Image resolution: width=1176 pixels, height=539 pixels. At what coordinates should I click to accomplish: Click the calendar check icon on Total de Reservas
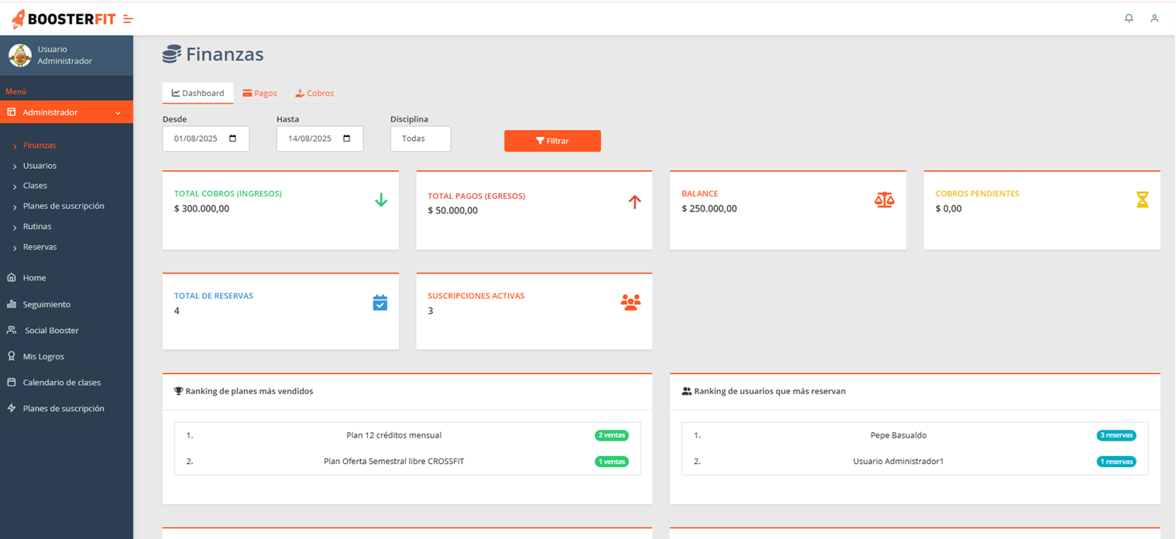380,302
